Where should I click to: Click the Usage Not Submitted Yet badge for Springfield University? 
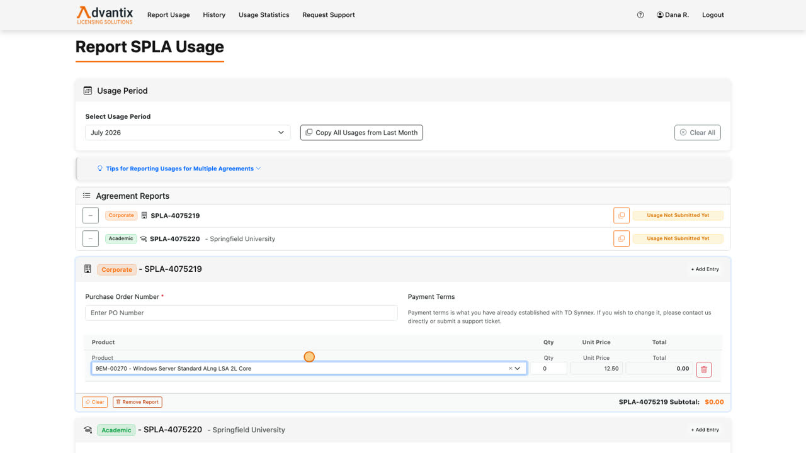tap(678, 239)
